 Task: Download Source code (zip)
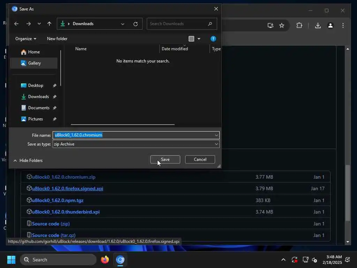(x=51, y=224)
